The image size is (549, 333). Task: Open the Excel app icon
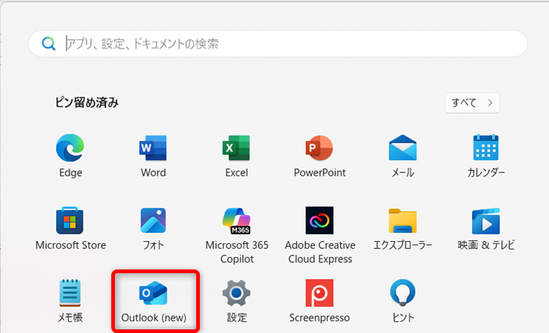236,149
